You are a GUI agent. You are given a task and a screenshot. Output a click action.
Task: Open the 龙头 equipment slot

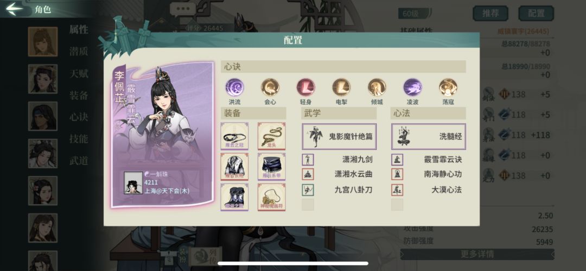coord(271,136)
